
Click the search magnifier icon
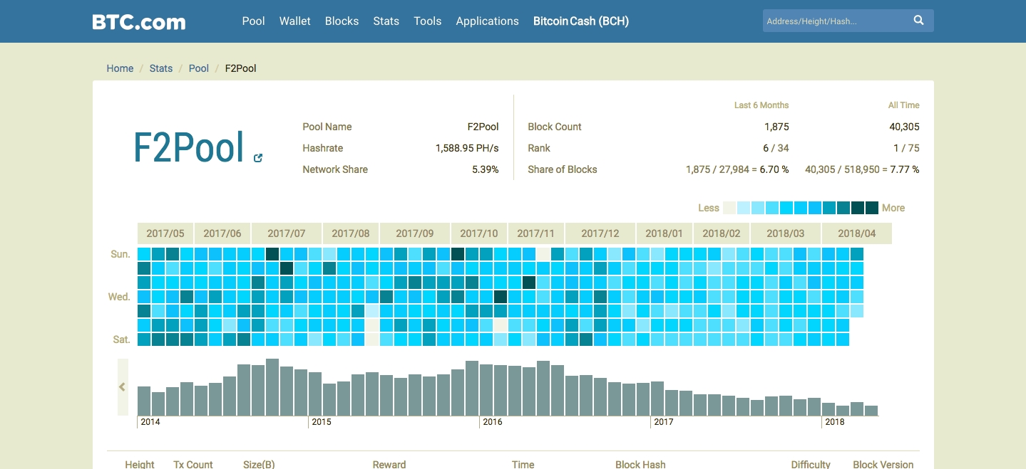[x=919, y=21]
